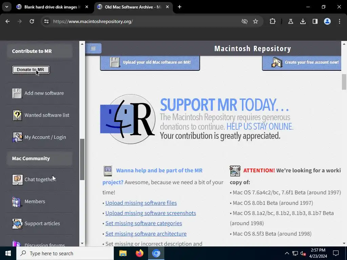
Task: Open the browser Extensions puzzle icon
Action: [x=273, y=21]
